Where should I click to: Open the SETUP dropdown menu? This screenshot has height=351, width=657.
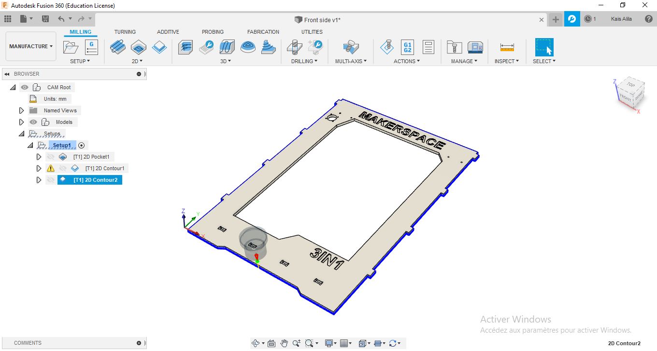tap(80, 61)
